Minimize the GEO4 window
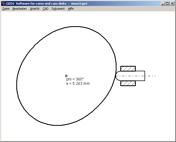This screenshot has height=142, width=176. tap(162, 4)
